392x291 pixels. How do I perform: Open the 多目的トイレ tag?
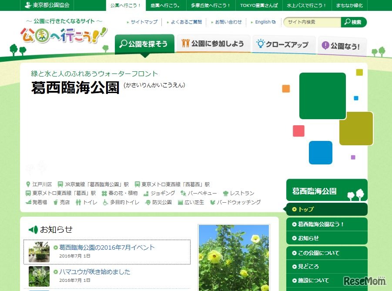click(125, 202)
